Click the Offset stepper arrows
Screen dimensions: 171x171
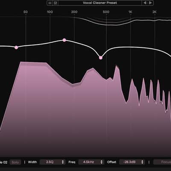142,162
